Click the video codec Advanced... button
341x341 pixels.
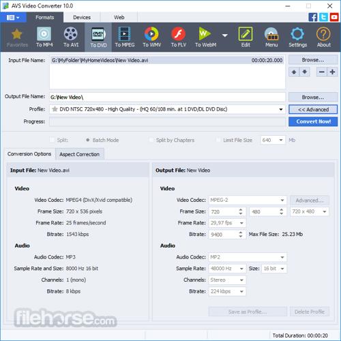point(310,201)
